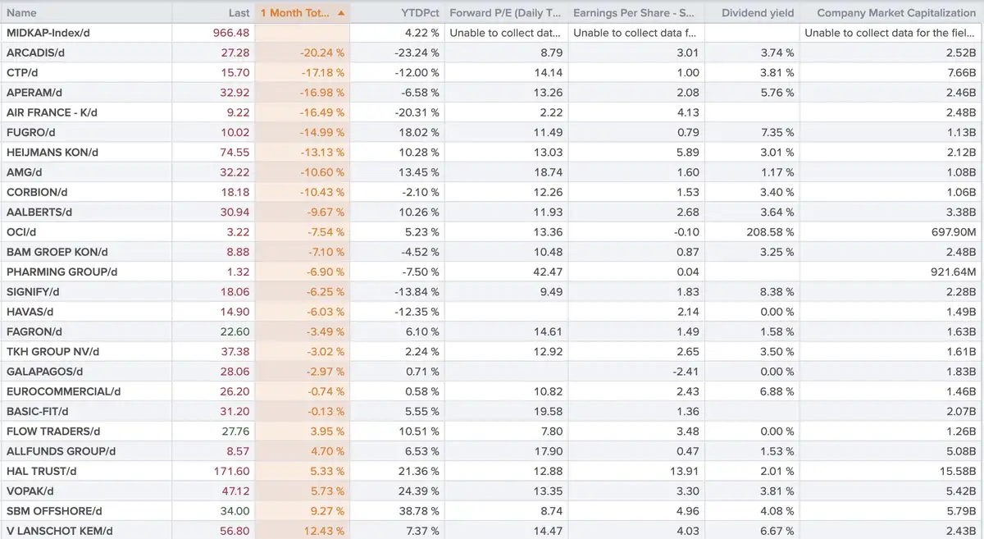Click AMG forward P/E value 18.74
Viewport: 984px width, 539px height.
point(548,171)
